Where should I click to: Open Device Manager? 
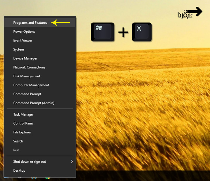coord(25,58)
